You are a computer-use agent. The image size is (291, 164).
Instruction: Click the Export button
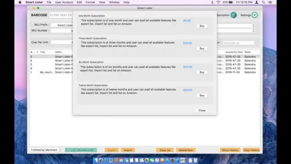pyautogui.click(x=111, y=150)
